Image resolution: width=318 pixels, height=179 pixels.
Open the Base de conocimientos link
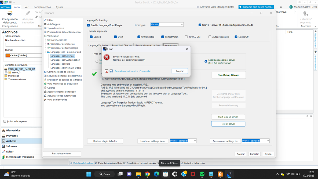(126, 71)
